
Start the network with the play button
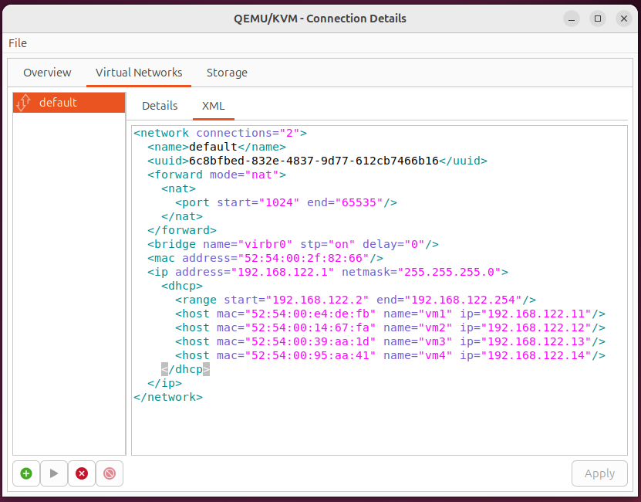(x=53, y=473)
